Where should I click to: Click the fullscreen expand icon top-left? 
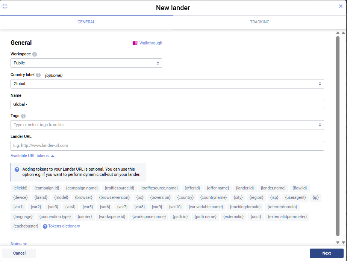5,6
